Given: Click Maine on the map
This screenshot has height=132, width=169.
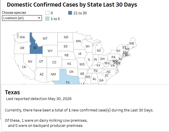Looking at the screenshot, I should pos(132,43).
